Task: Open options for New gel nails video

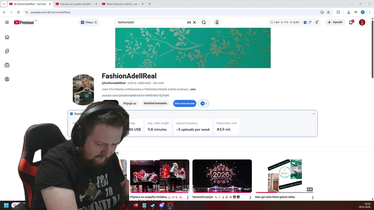Action: tap(313, 197)
